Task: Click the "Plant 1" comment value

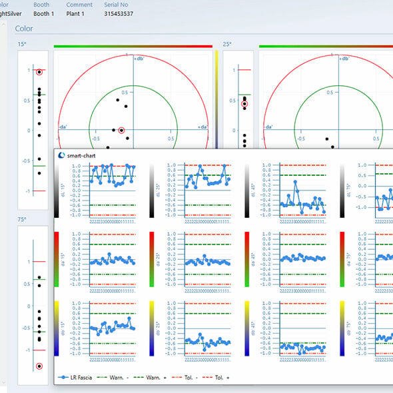Action: (x=75, y=14)
